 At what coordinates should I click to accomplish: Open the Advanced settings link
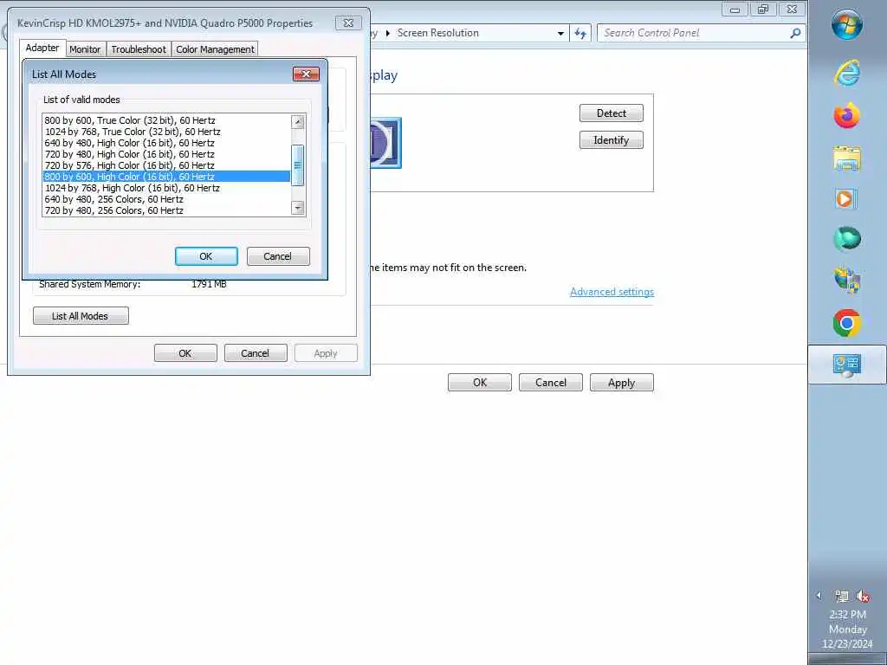coord(612,292)
